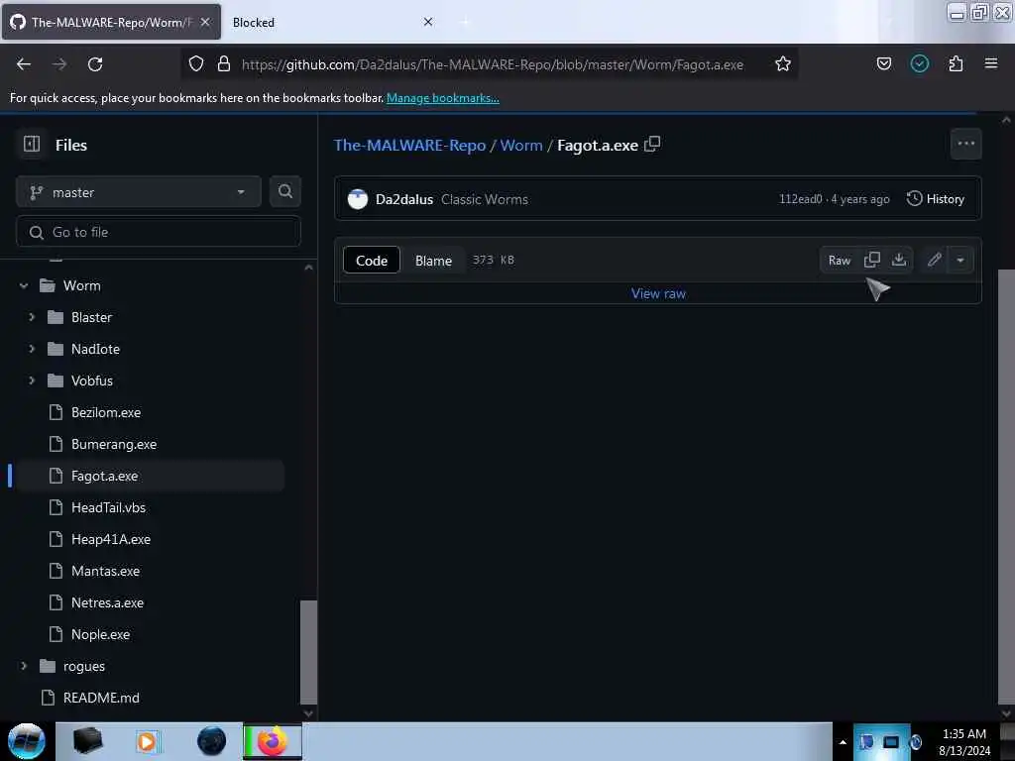
Task: Switch to the The-MALWARE-Repo browser tab
Action: [x=111, y=22]
